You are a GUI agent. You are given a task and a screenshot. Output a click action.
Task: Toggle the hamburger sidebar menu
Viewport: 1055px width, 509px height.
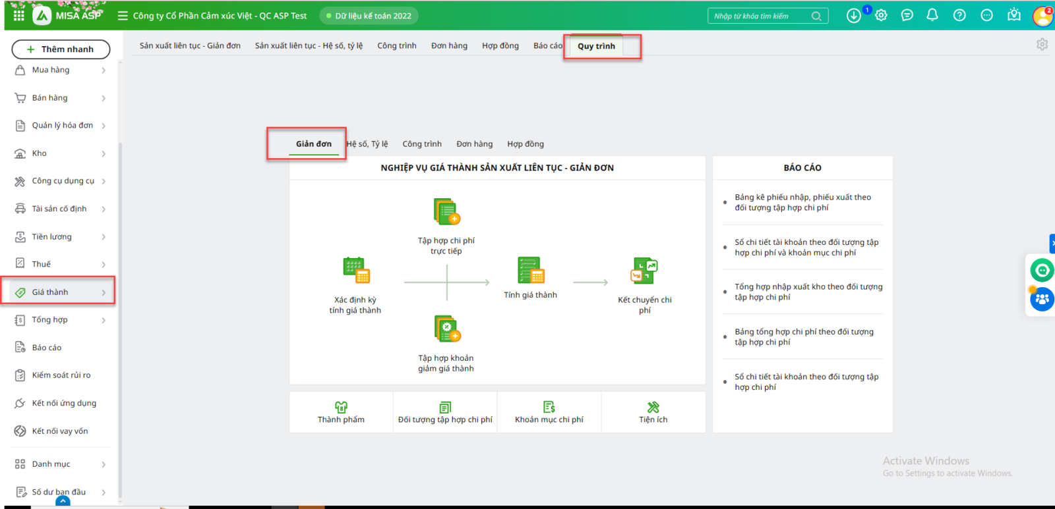click(x=123, y=16)
